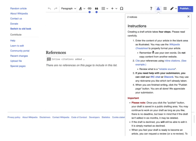This screenshot has width=196, height=141.
Task: Open the Privacy policy footer link
Action: tap(14, 117)
